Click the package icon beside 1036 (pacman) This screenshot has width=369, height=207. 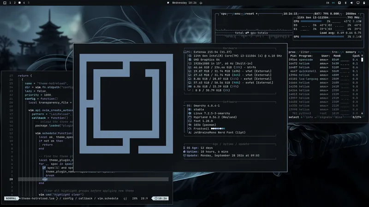pos(190,125)
